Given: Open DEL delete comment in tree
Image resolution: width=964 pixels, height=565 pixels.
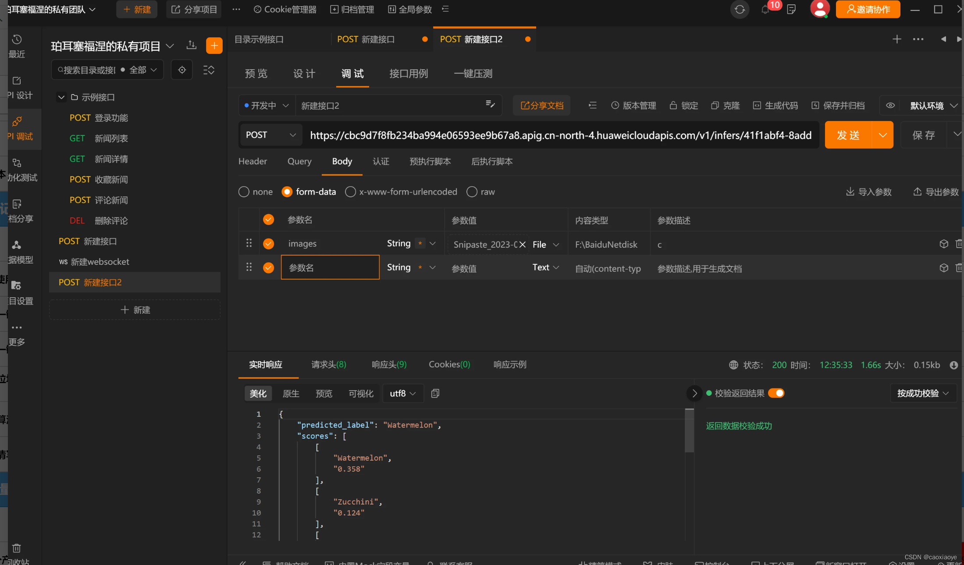Looking at the screenshot, I should tap(99, 221).
